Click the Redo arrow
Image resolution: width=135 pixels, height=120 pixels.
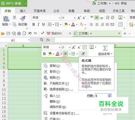click(35, 34)
